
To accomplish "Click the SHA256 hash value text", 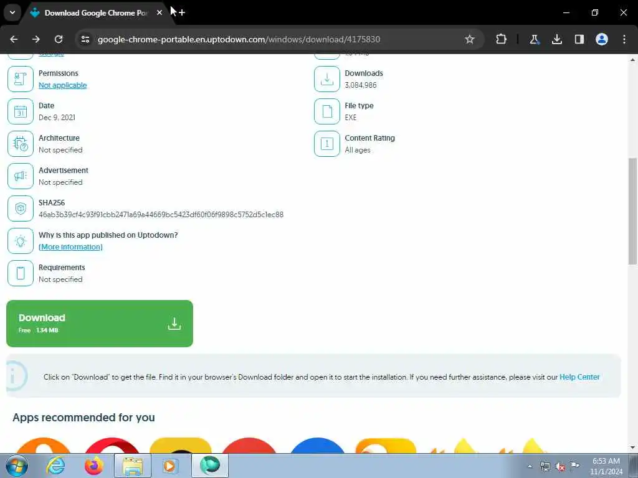I will pos(161,215).
